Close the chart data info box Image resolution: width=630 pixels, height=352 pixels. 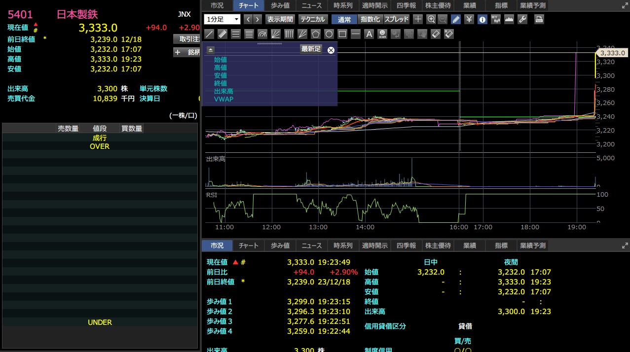pyautogui.click(x=331, y=50)
